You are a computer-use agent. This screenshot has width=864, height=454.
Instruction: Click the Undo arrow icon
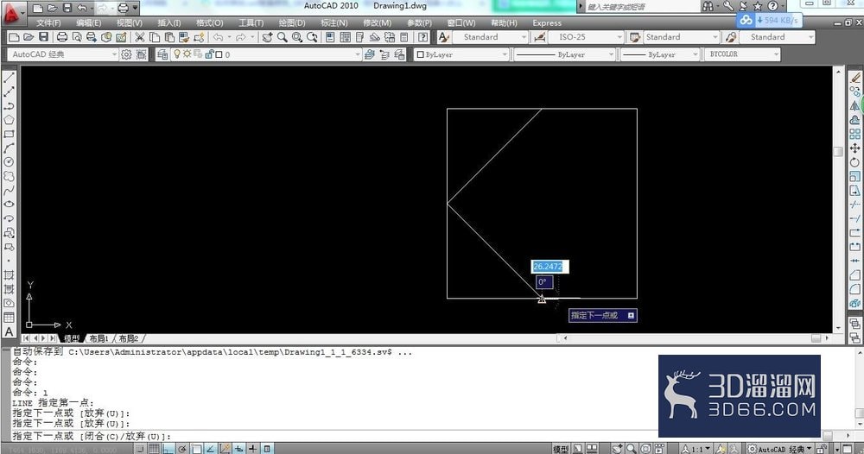(219, 37)
